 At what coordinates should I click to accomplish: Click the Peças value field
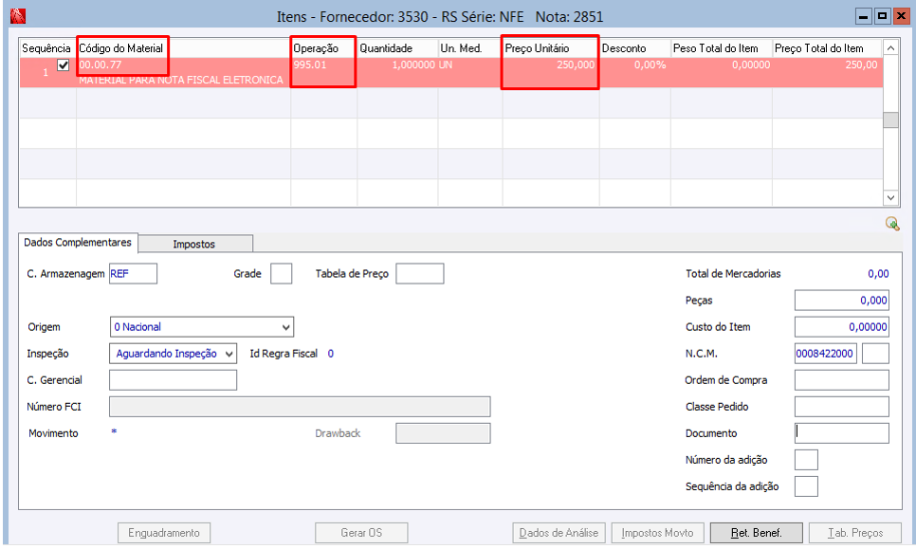coord(842,301)
